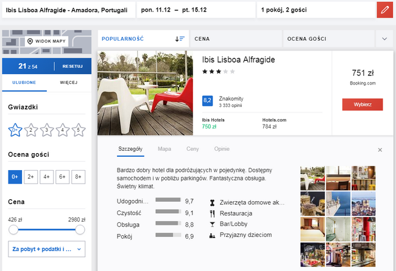
Task: Switch to the Mapa tab
Action: 164,148
